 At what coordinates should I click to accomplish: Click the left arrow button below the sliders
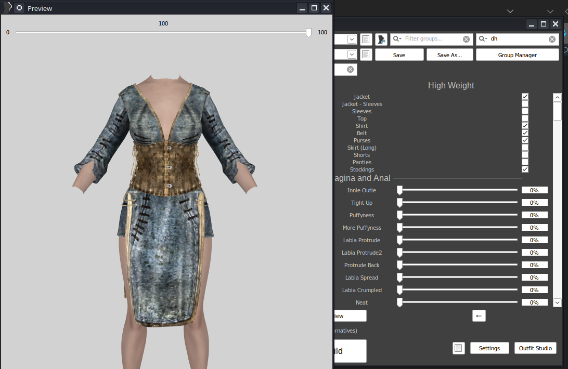[x=479, y=315]
